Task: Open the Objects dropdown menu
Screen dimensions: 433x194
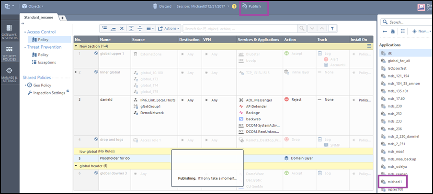Action: 33,6
